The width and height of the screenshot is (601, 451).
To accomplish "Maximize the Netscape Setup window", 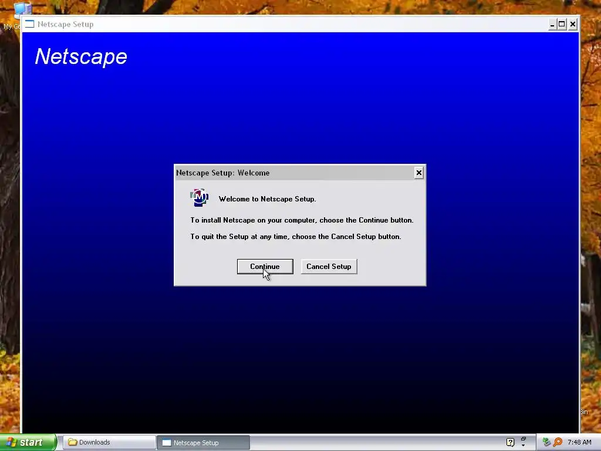I will 562,25.
